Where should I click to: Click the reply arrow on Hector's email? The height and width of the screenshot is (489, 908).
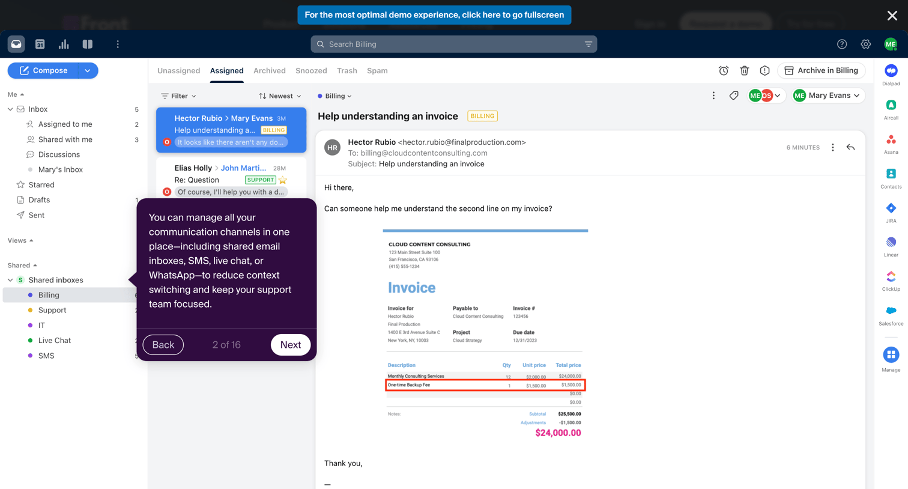point(850,147)
